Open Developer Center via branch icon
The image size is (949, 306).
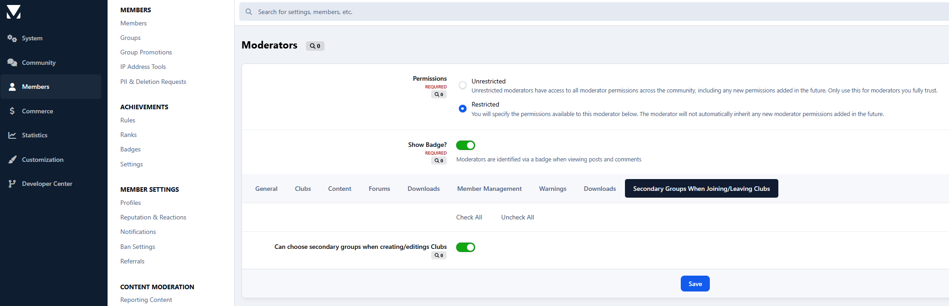coord(12,184)
